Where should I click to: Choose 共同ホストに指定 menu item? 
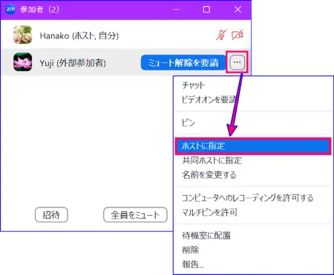(212, 160)
